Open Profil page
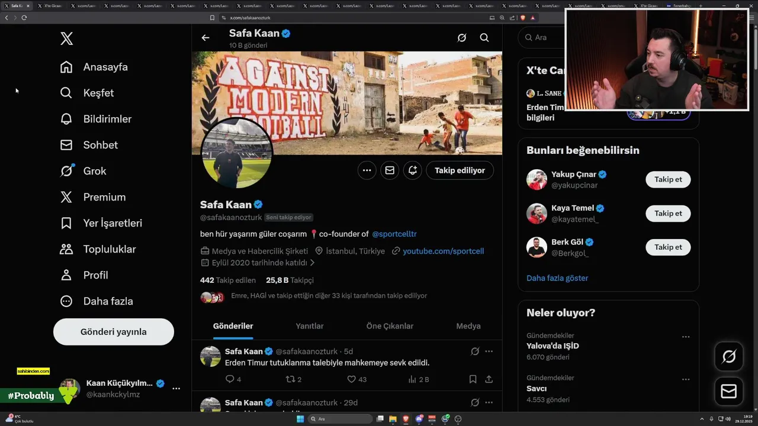Viewport: 758px width, 426px height. tap(84, 275)
